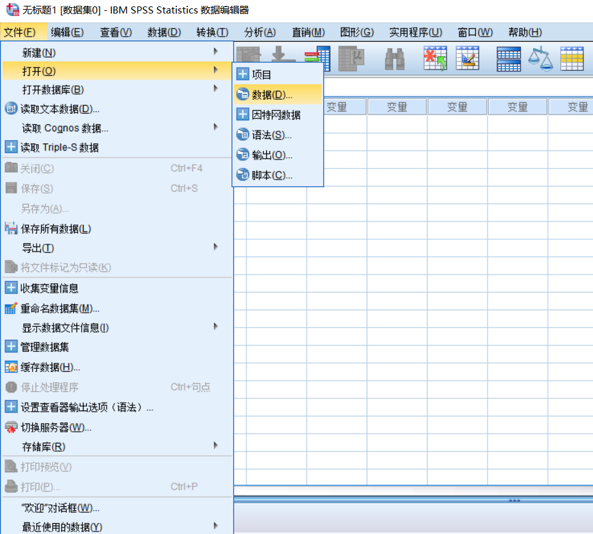Click the Split File toolbar icon
This screenshot has height=534, width=593.
[x=508, y=59]
